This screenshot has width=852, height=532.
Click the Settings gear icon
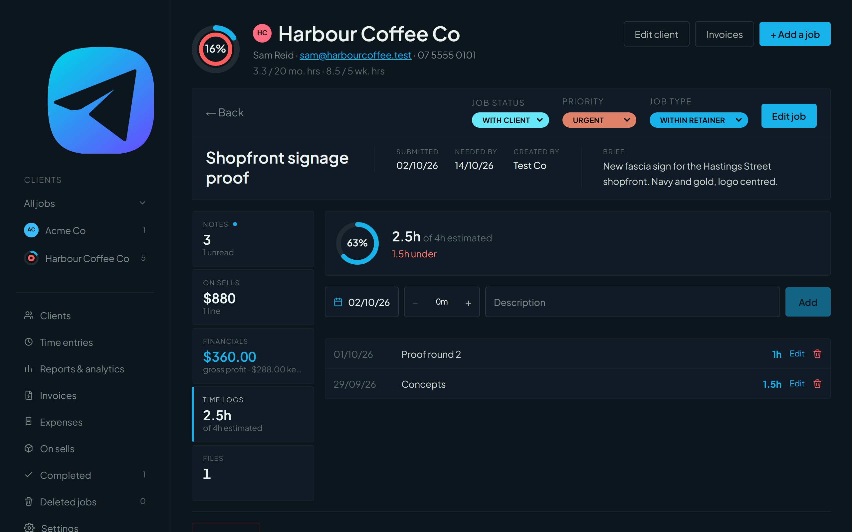coord(29,527)
